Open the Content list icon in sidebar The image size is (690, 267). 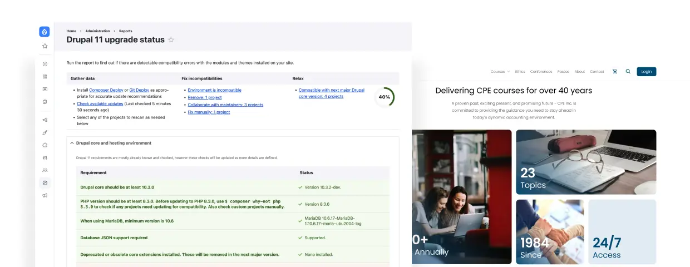(45, 89)
